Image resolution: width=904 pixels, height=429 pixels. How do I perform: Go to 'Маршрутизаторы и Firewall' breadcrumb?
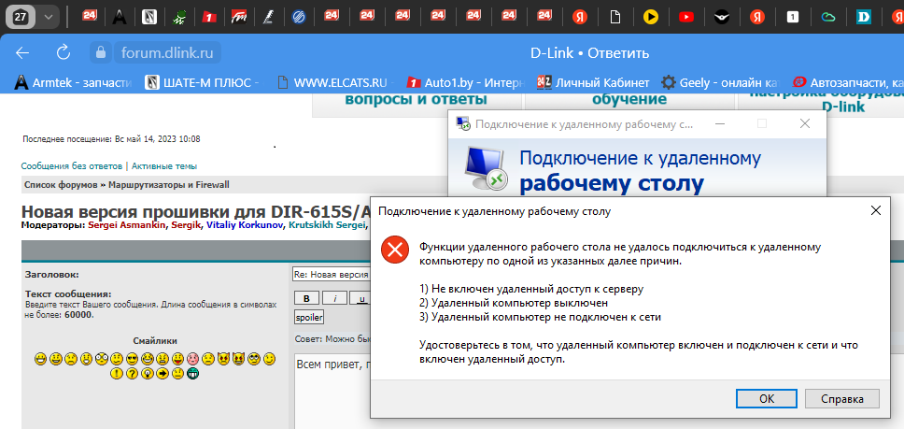pos(169,185)
